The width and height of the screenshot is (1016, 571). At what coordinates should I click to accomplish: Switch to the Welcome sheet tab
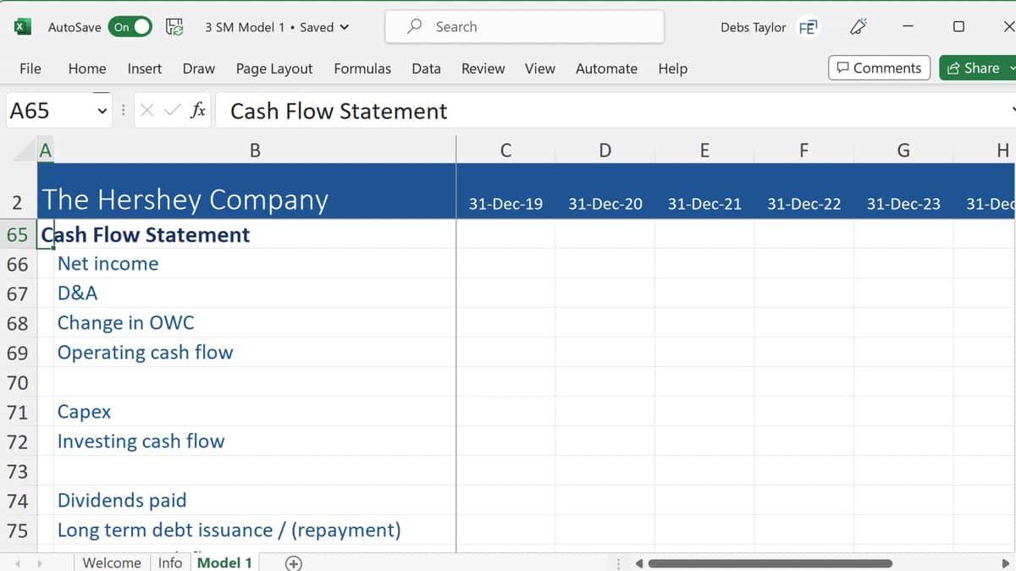(x=112, y=563)
